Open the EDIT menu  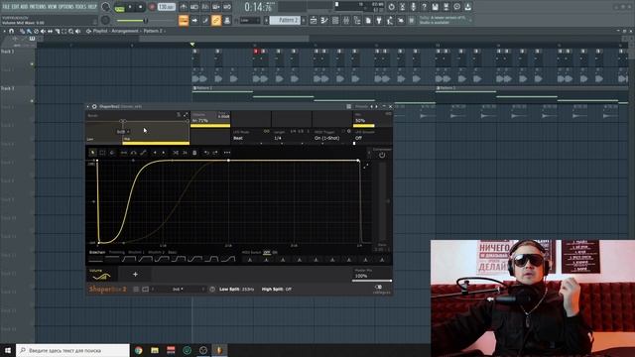click(x=15, y=7)
